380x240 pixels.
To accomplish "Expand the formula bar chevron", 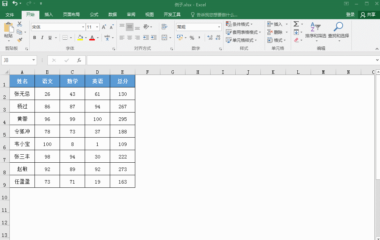I will (377, 60).
